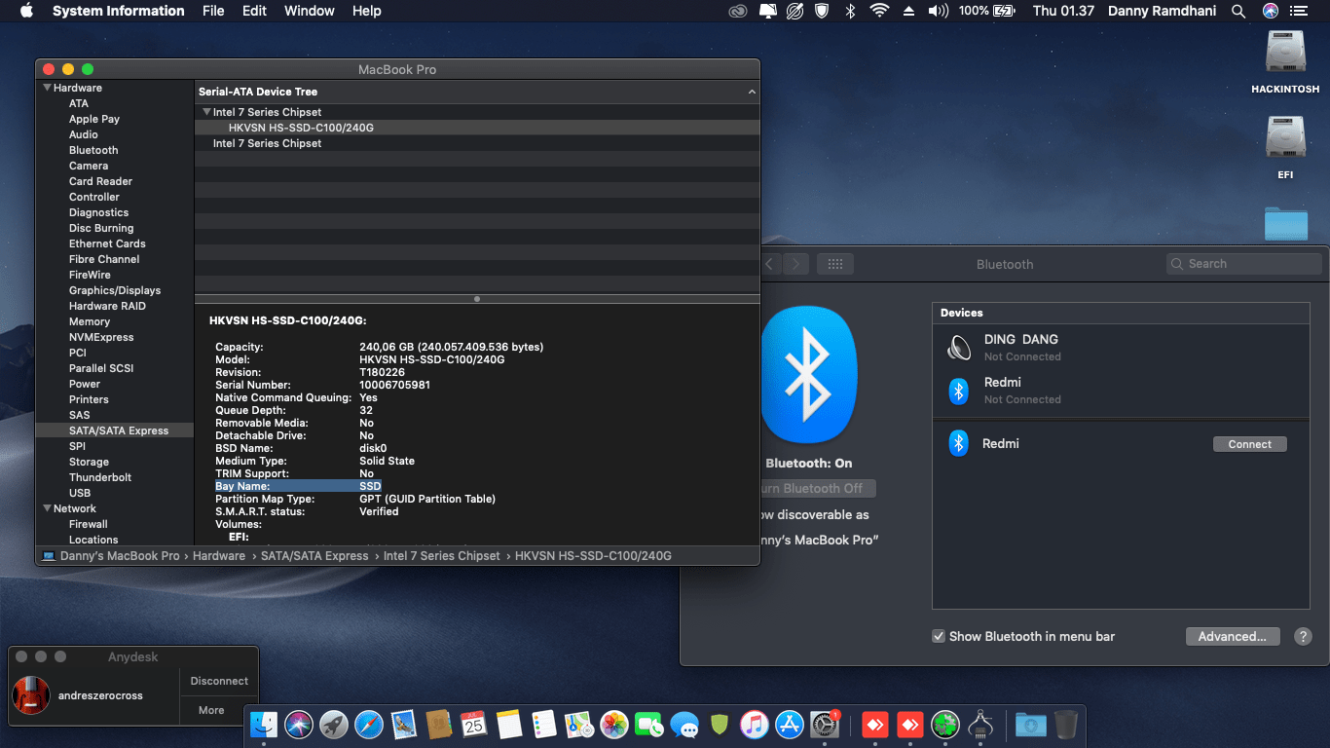Open Notes from the Dock
Image resolution: width=1330 pixels, height=748 pixels.
pos(509,725)
